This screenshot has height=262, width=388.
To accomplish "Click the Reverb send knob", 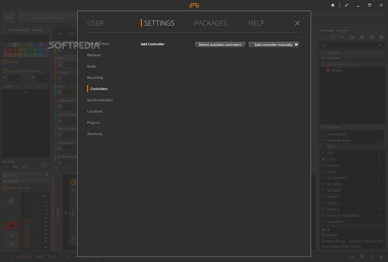I will click(43, 164).
